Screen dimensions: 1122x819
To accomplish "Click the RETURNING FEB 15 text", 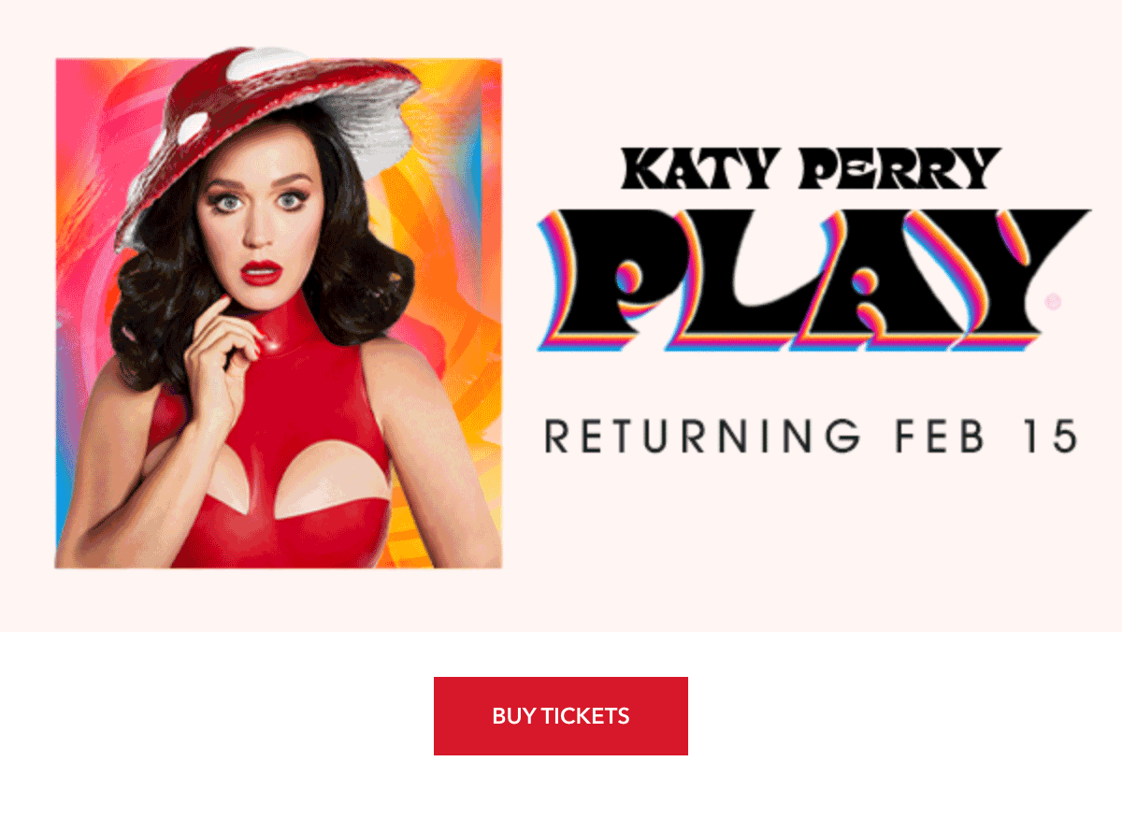I will coord(812,436).
